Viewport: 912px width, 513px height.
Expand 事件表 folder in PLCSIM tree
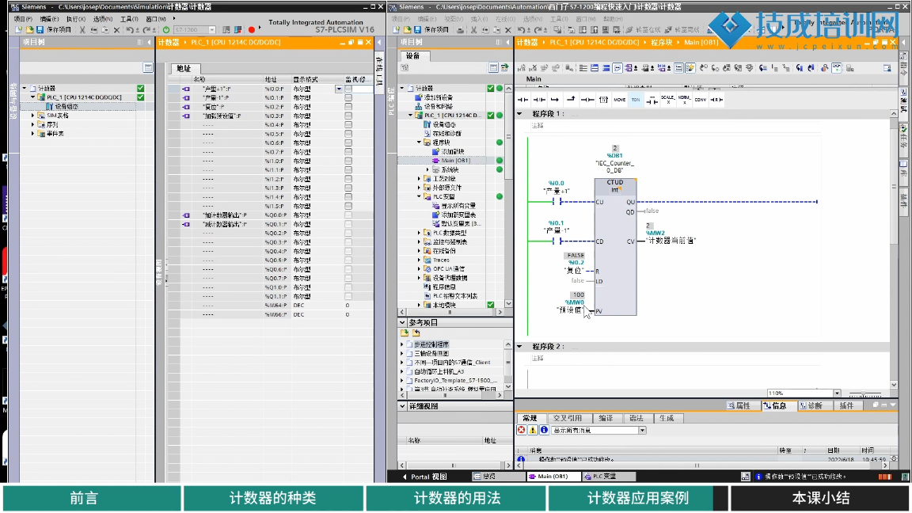pyautogui.click(x=32, y=133)
